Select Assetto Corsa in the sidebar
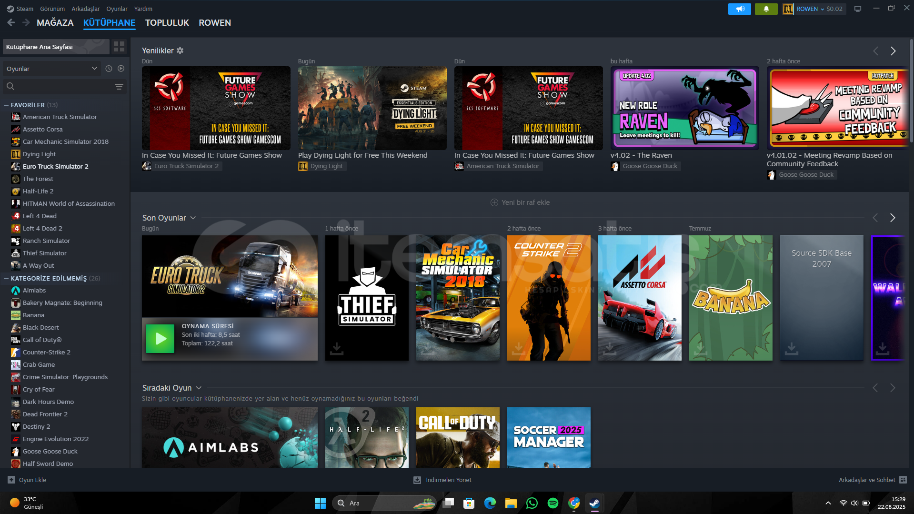This screenshot has width=914, height=514. point(42,129)
